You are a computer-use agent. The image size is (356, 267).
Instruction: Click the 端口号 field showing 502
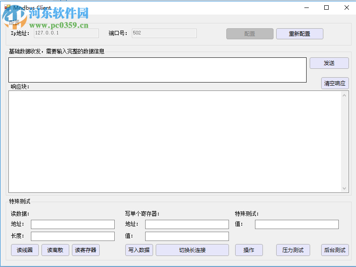click(x=164, y=33)
